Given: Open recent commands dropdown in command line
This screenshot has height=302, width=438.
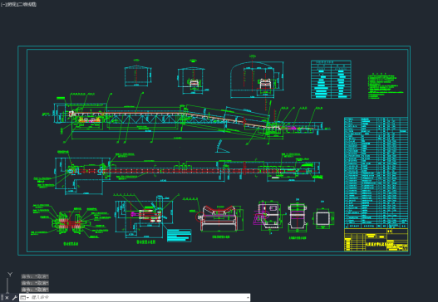Looking at the screenshot, I should pos(24,298).
